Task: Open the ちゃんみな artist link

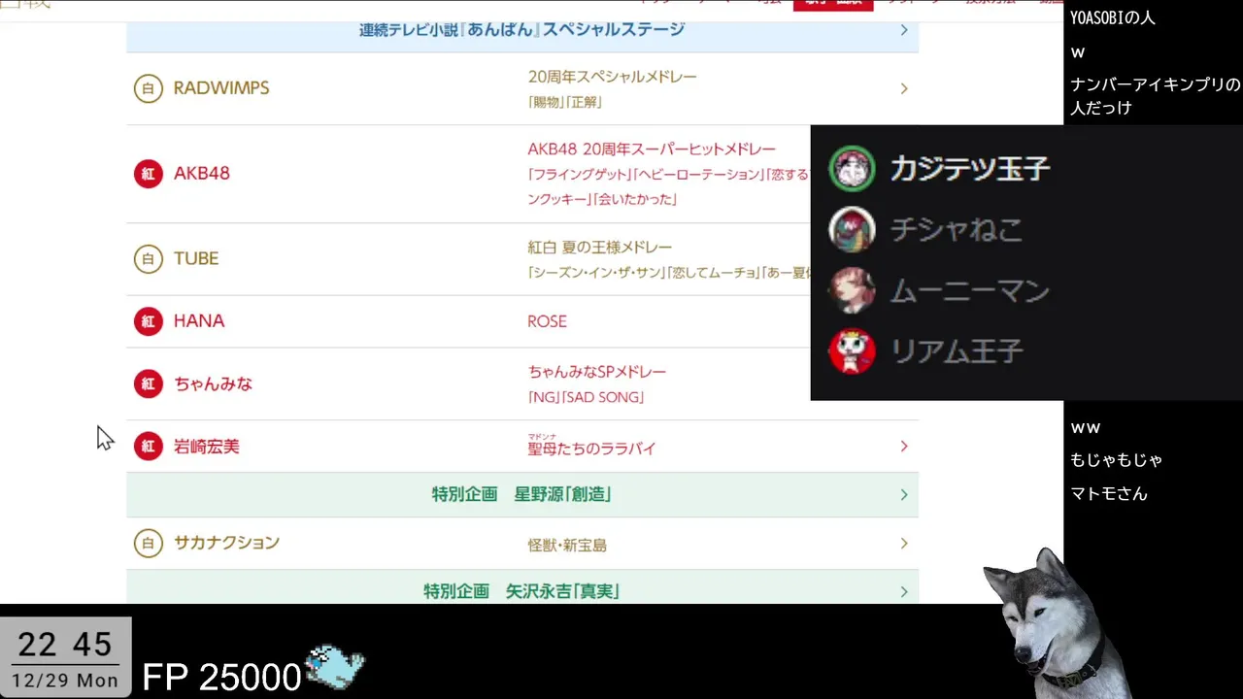Action: 213,384
